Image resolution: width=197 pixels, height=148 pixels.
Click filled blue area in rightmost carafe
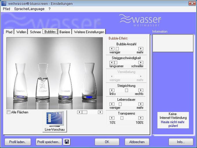click(x=89, y=97)
